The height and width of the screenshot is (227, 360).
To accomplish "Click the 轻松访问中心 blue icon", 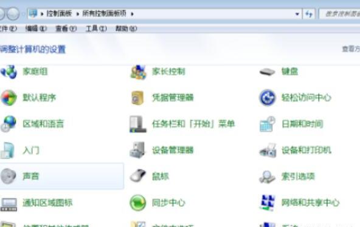I will [267, 98].
